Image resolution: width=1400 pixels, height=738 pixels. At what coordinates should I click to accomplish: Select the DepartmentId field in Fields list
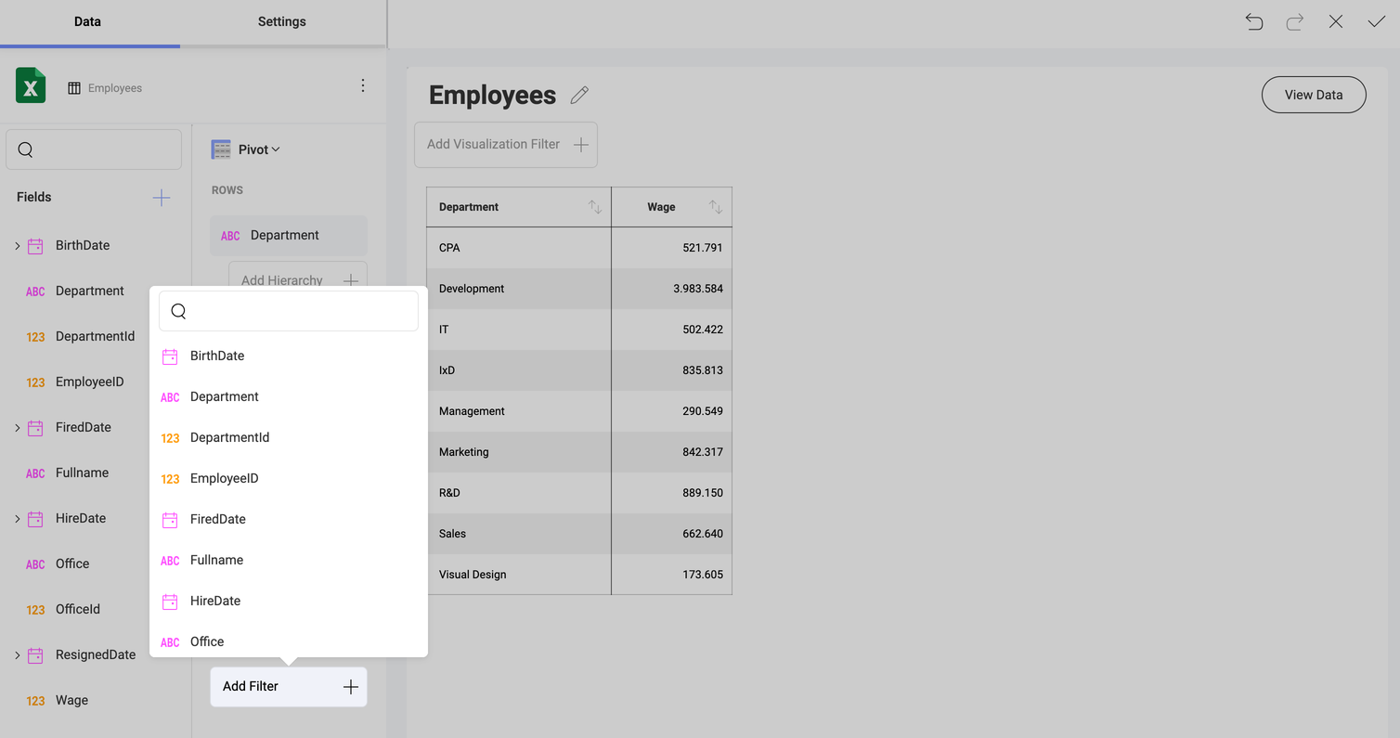point(97,337)
